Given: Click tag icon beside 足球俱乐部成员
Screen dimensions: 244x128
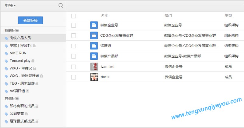Looking at the screenshot, I should pyautogui.click(x=6, y=122).
